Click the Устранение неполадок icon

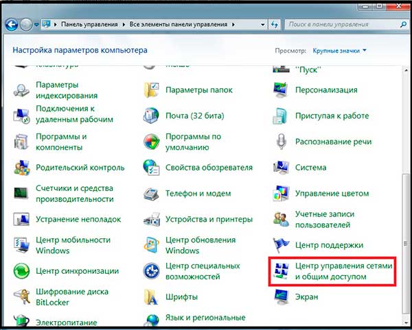(x=21, y=220)
